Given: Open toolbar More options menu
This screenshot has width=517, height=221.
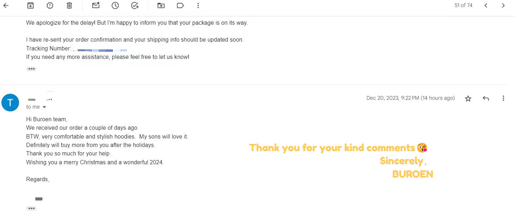Looking at the screenshot, I should [x=198, y=5].
